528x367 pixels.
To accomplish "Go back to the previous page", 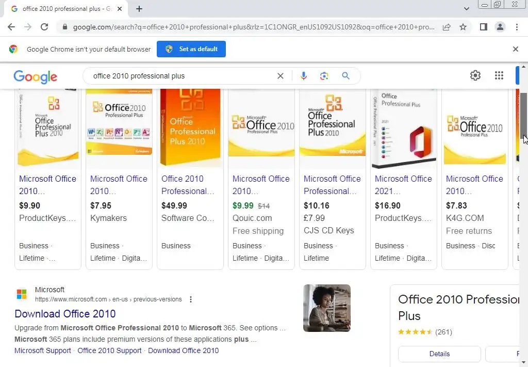I will coord(11,27).
